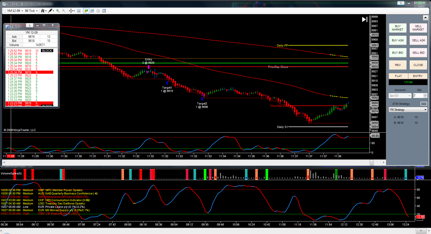Open the Sim101 account dropdown
431x234 pixels.
click(400, 96)
